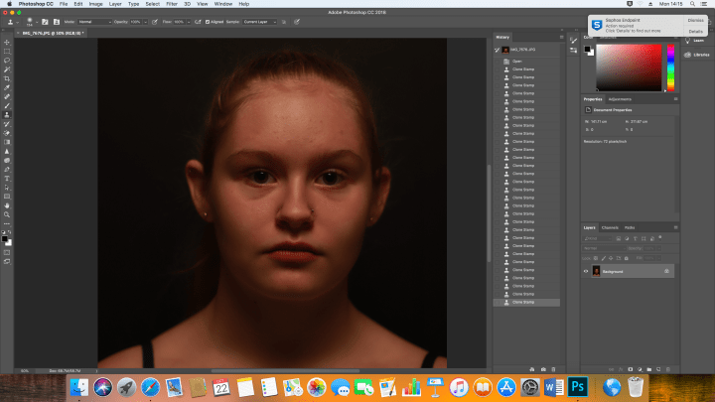715x402 pixels.
Task: Switch to the Paths tab
Action: pyautogui.click(x=630, y=227)
